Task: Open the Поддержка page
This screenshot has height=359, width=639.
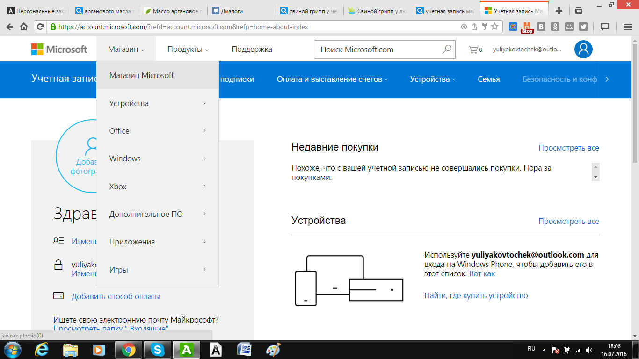Action: click(x=252, y=50)
